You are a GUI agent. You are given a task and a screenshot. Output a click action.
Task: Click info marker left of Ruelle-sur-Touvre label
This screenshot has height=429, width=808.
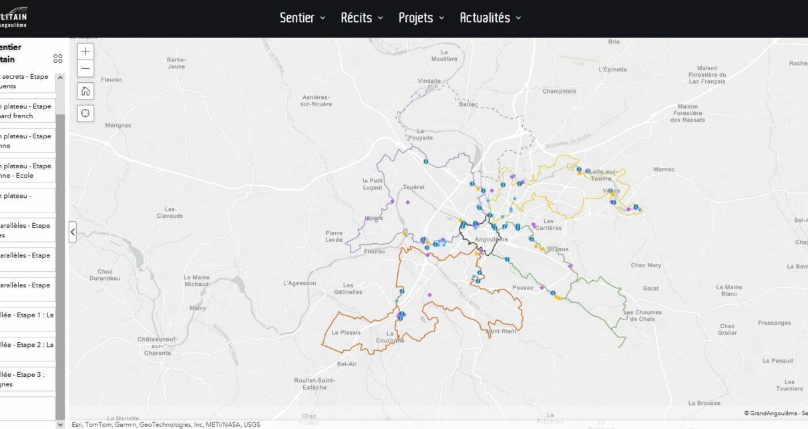[579, 170]
